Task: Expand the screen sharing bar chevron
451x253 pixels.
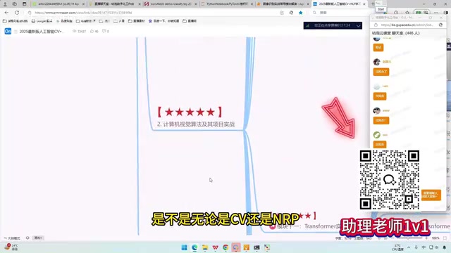Action: point(358,25)
